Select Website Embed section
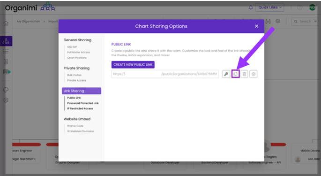 (77, 119)
